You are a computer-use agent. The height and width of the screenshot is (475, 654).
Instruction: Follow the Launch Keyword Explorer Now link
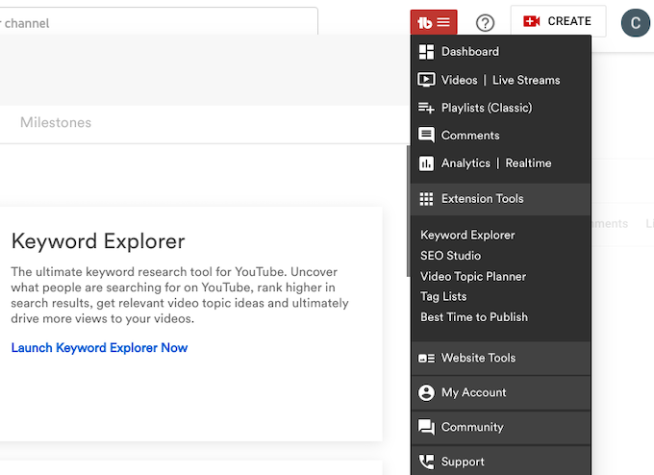[99, 348]
